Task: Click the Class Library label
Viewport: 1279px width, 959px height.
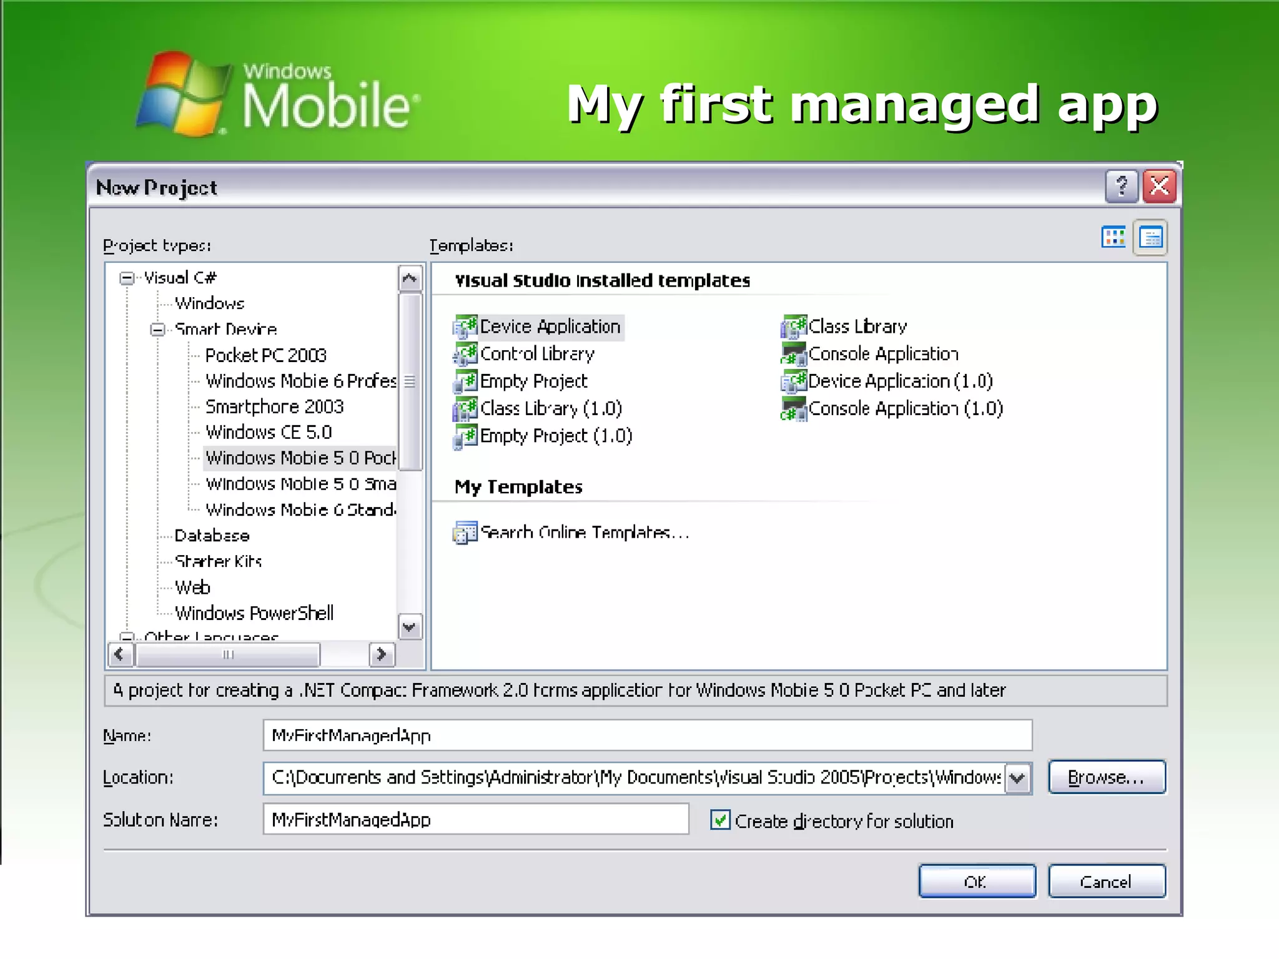Action: [x=857, y=327]
